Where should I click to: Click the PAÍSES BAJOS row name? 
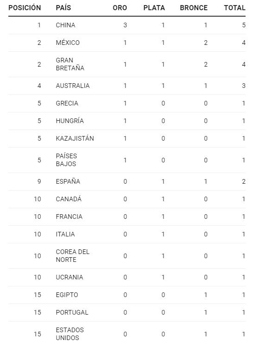(x=66, y=160)
